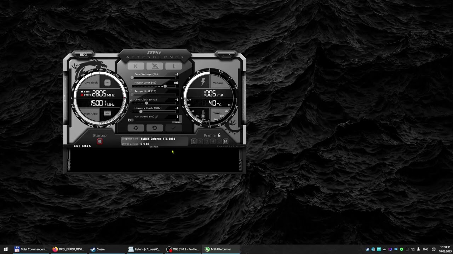The height and width of the screenshot is (254, 453).
Task: Open the Kombustor stress test (K) button
Action: point(136,66)
